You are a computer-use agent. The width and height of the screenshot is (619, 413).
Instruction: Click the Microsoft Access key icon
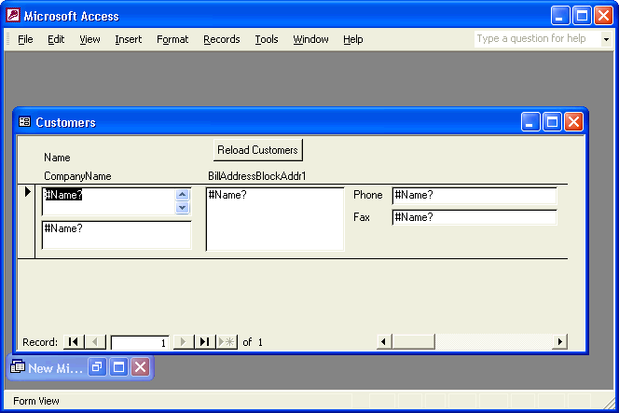point(13,16)
